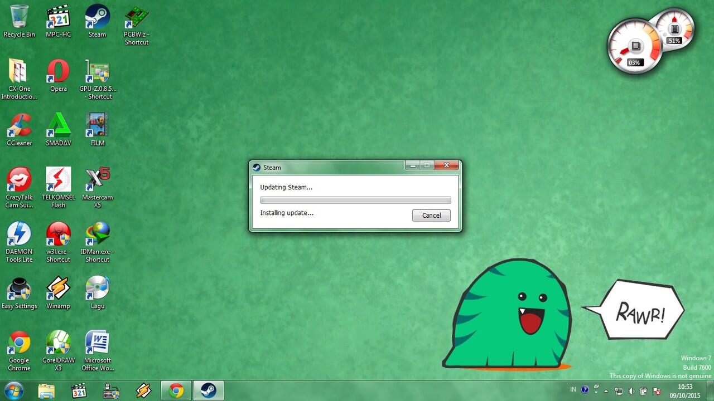The height and width of the screenshot is (401, 714).
Task: Select the Steam desktop shortcut
Action: coord(98,21)
